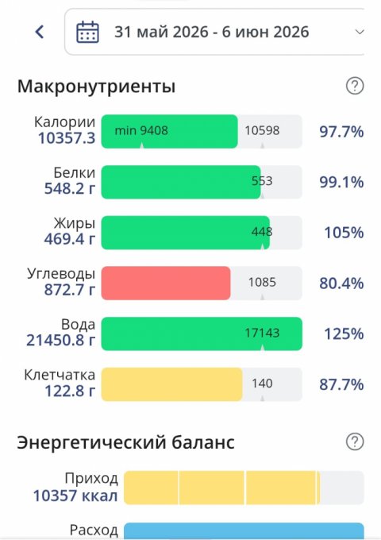Open the Калории value 10357.3
381x540 pixels.
67,138
